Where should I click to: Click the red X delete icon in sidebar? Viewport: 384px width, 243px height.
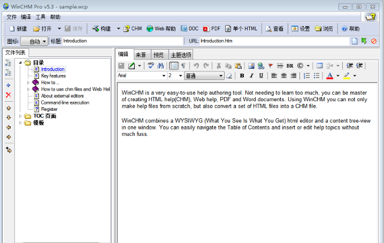(9, 95)
